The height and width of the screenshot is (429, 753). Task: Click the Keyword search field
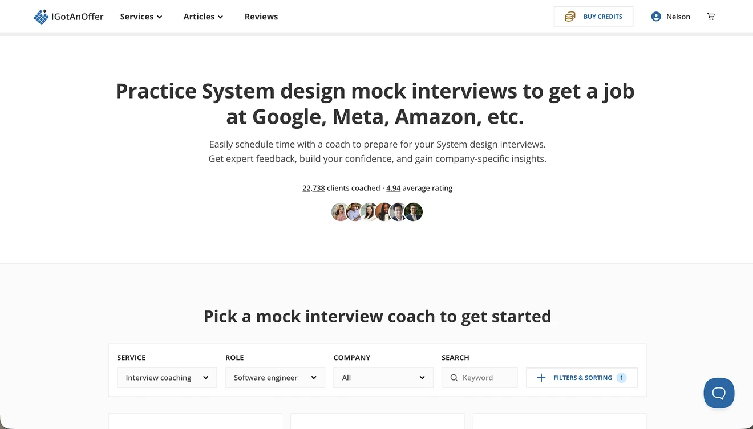[480, 378]
